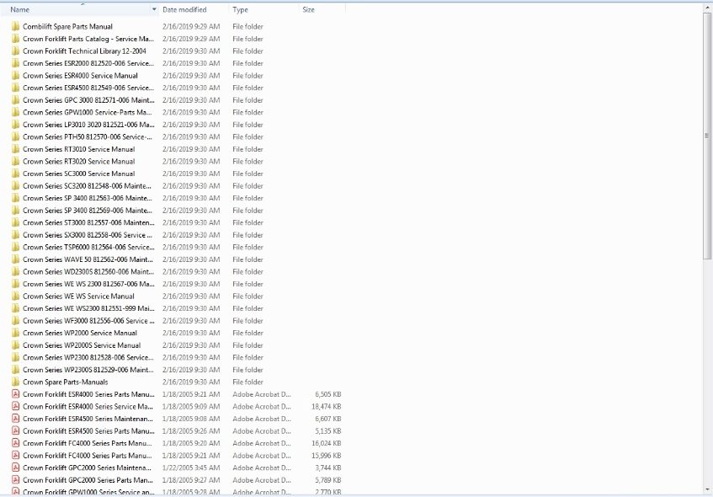Select PDF icon of the 15,996 KB FC4000 Parts file

click(15, 456)
